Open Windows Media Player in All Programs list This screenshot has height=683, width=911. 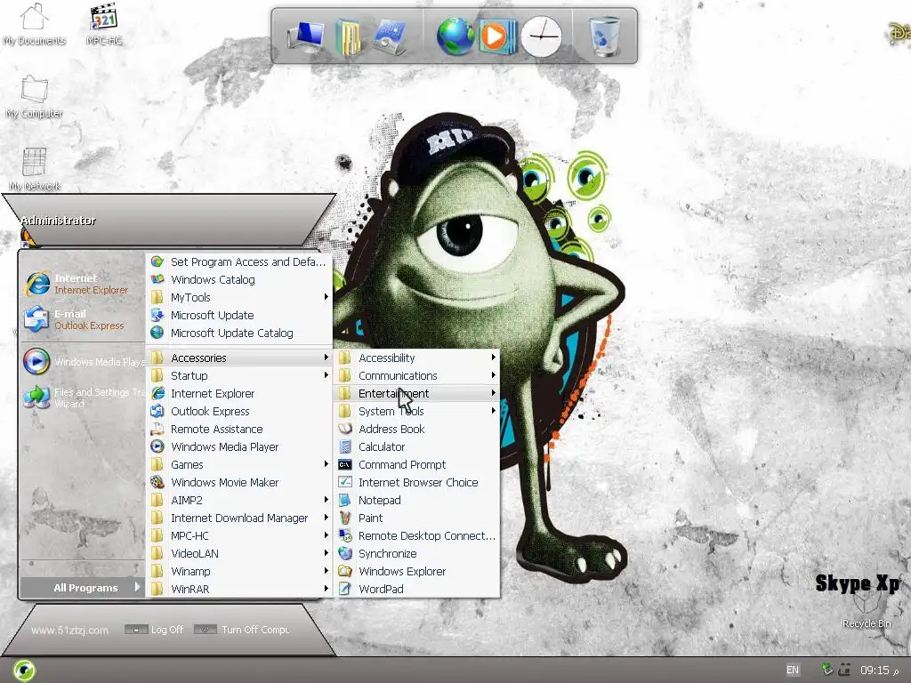(239, 446)
